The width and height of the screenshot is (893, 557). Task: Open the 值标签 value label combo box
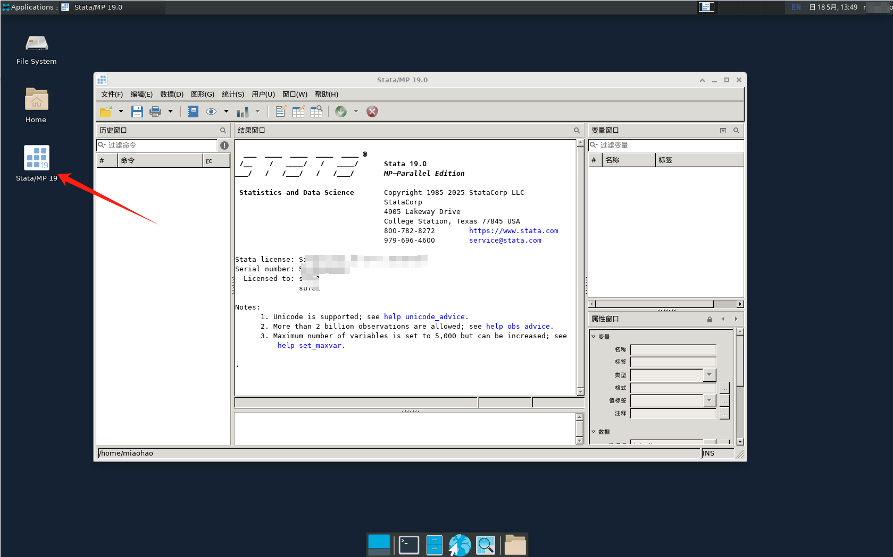[673, 400]
